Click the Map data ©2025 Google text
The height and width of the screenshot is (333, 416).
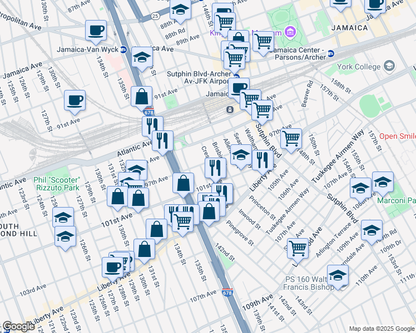click(382, 329)
